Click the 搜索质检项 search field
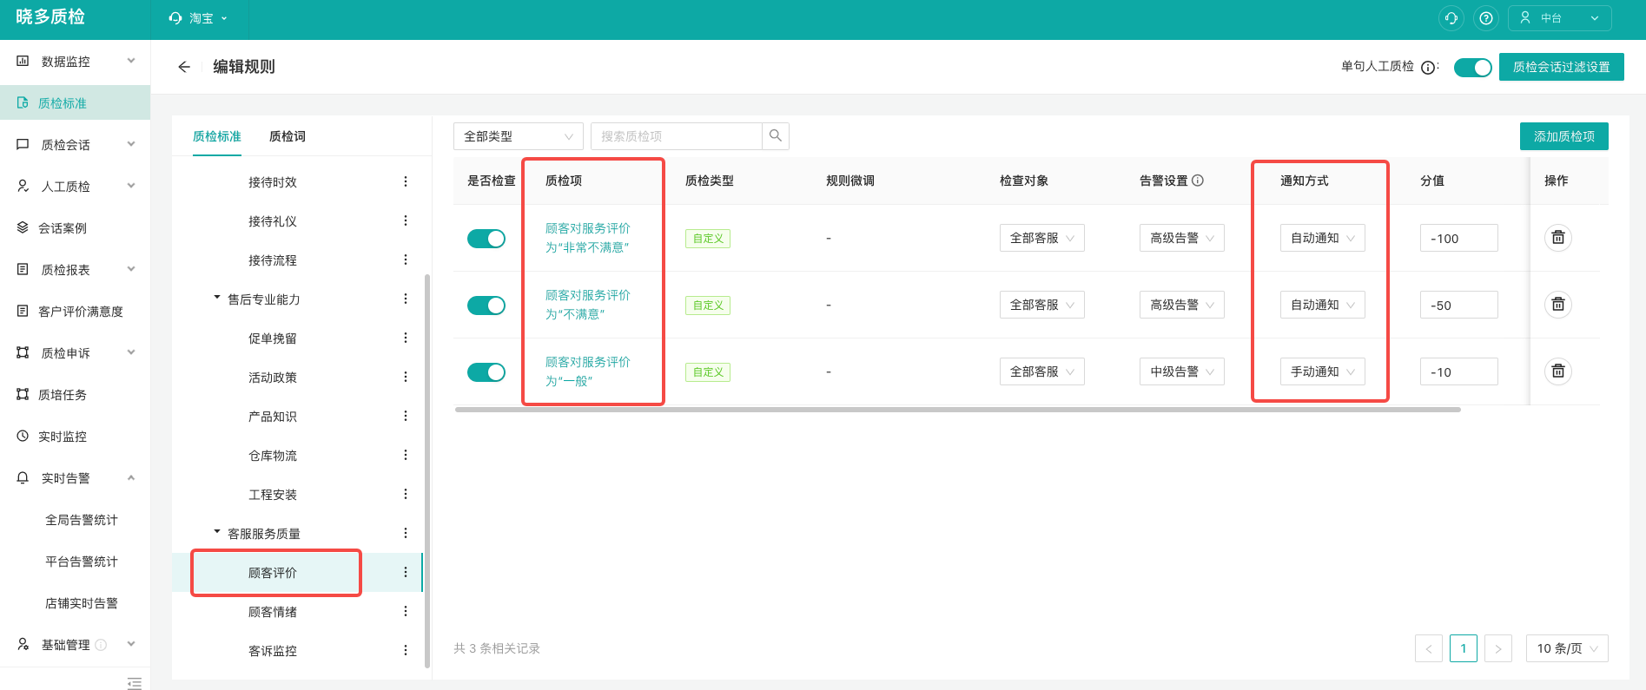This screenshot has width=1646, height=690. (677, 136)
